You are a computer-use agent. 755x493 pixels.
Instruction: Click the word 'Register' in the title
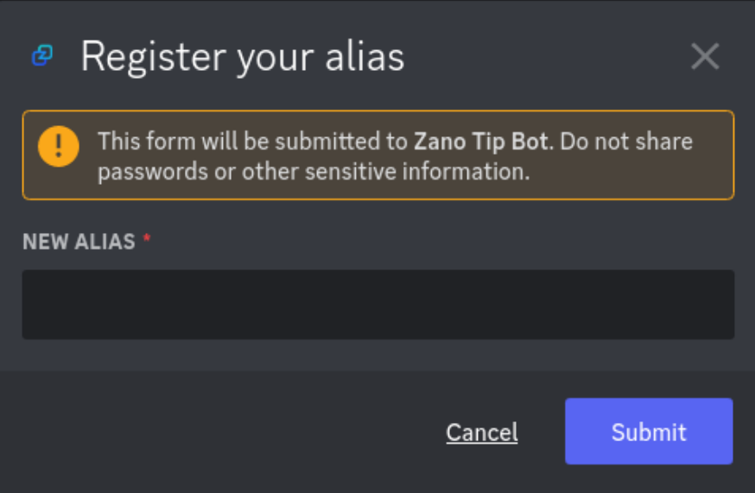(153, 58)
